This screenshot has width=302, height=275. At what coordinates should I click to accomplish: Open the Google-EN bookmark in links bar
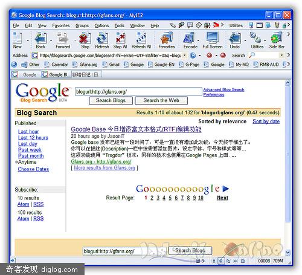click(162, 65)
